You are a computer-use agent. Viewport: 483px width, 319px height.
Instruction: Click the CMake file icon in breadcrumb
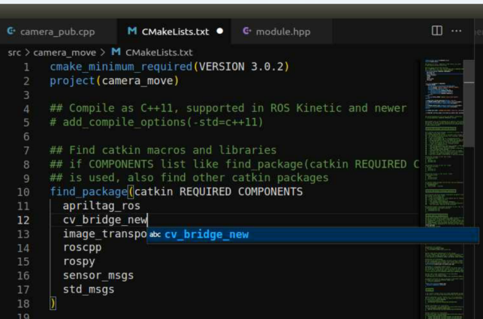coord(116,53)
